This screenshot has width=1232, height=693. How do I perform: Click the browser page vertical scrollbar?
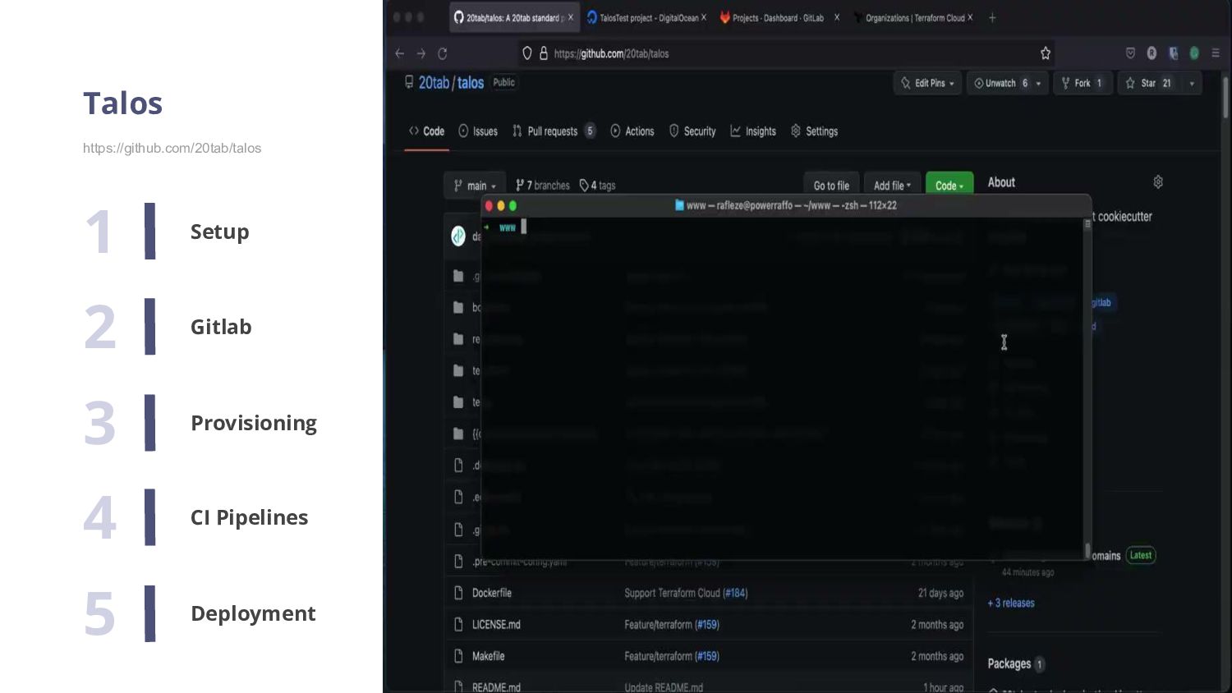click(1225, 97)
